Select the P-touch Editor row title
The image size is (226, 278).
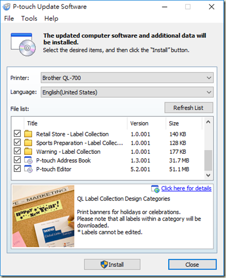54,169
